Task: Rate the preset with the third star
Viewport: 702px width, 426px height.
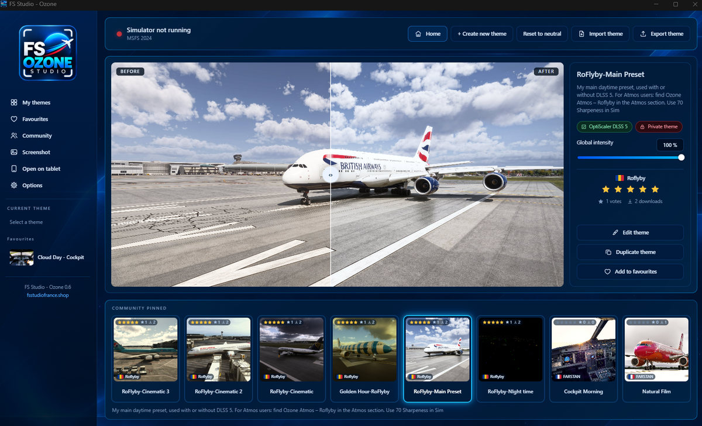Action: pos(630,189)
